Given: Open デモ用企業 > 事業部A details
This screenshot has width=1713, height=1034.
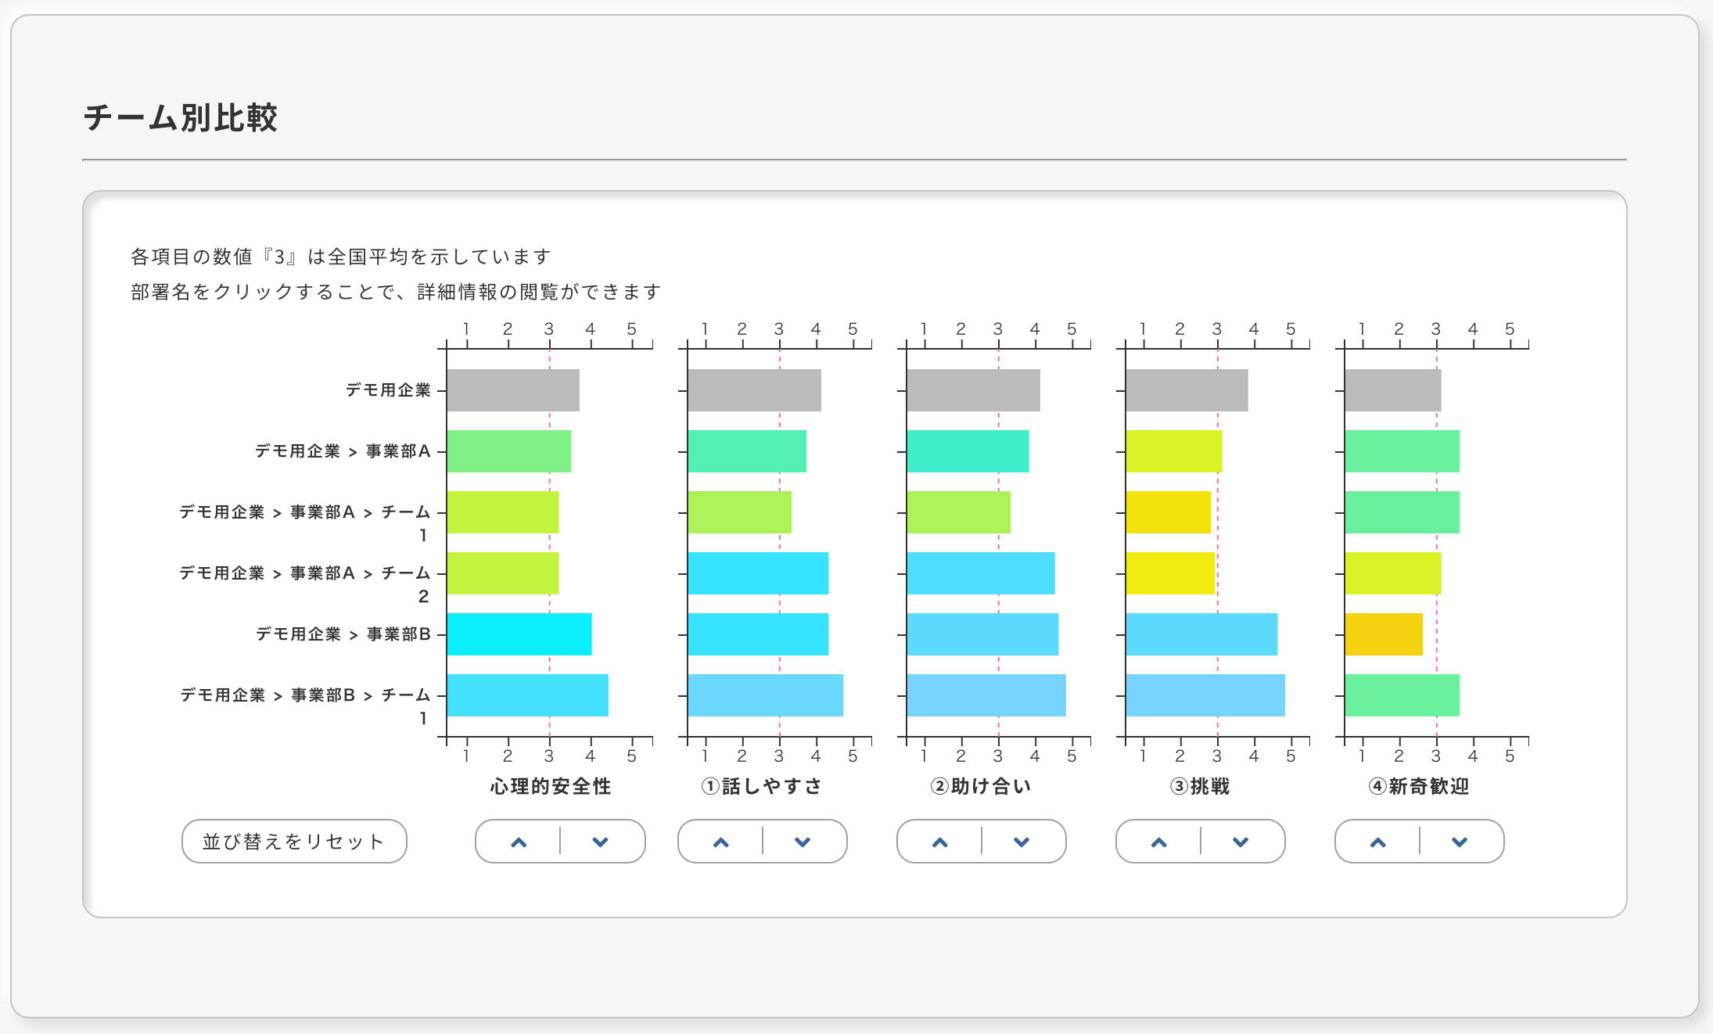Looking at the screenshot, I should (343, 451).
